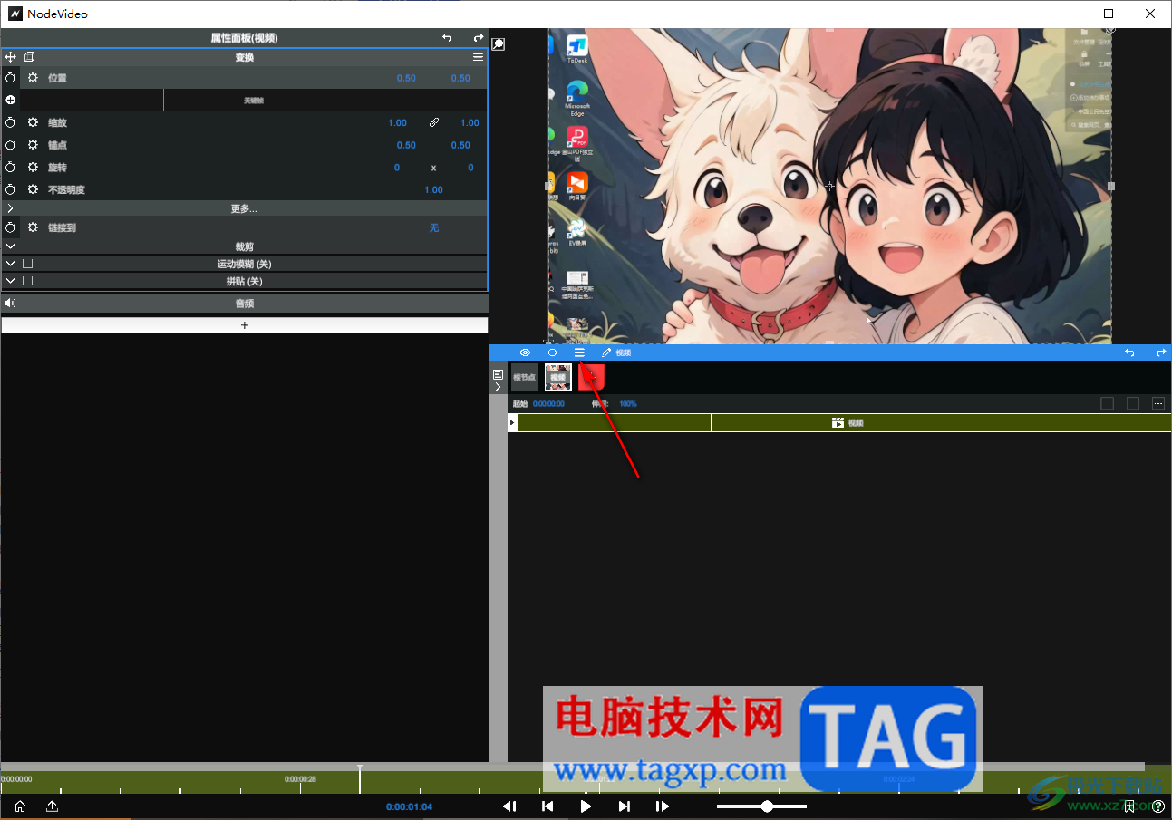Toggle the scale link chain icon

434,122
